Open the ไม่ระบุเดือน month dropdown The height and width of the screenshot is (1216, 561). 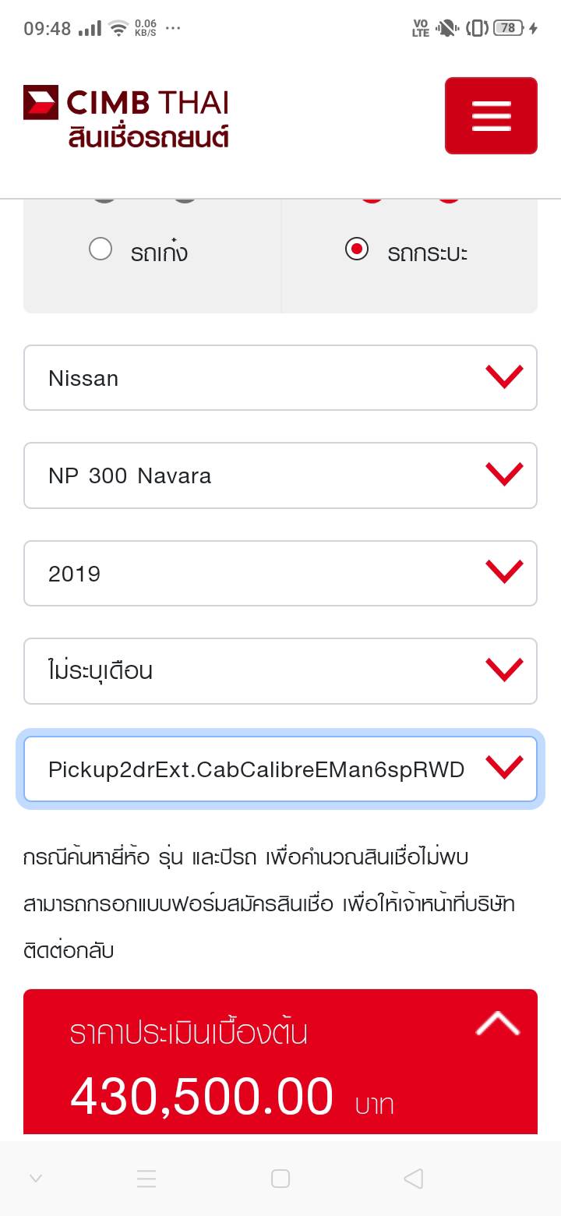pos(280,670)
